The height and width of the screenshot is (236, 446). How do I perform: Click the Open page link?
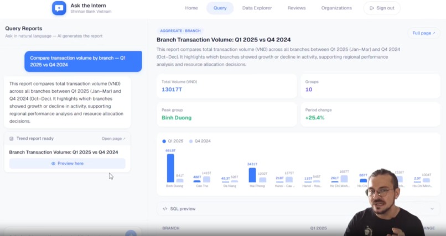pos(113,139)
